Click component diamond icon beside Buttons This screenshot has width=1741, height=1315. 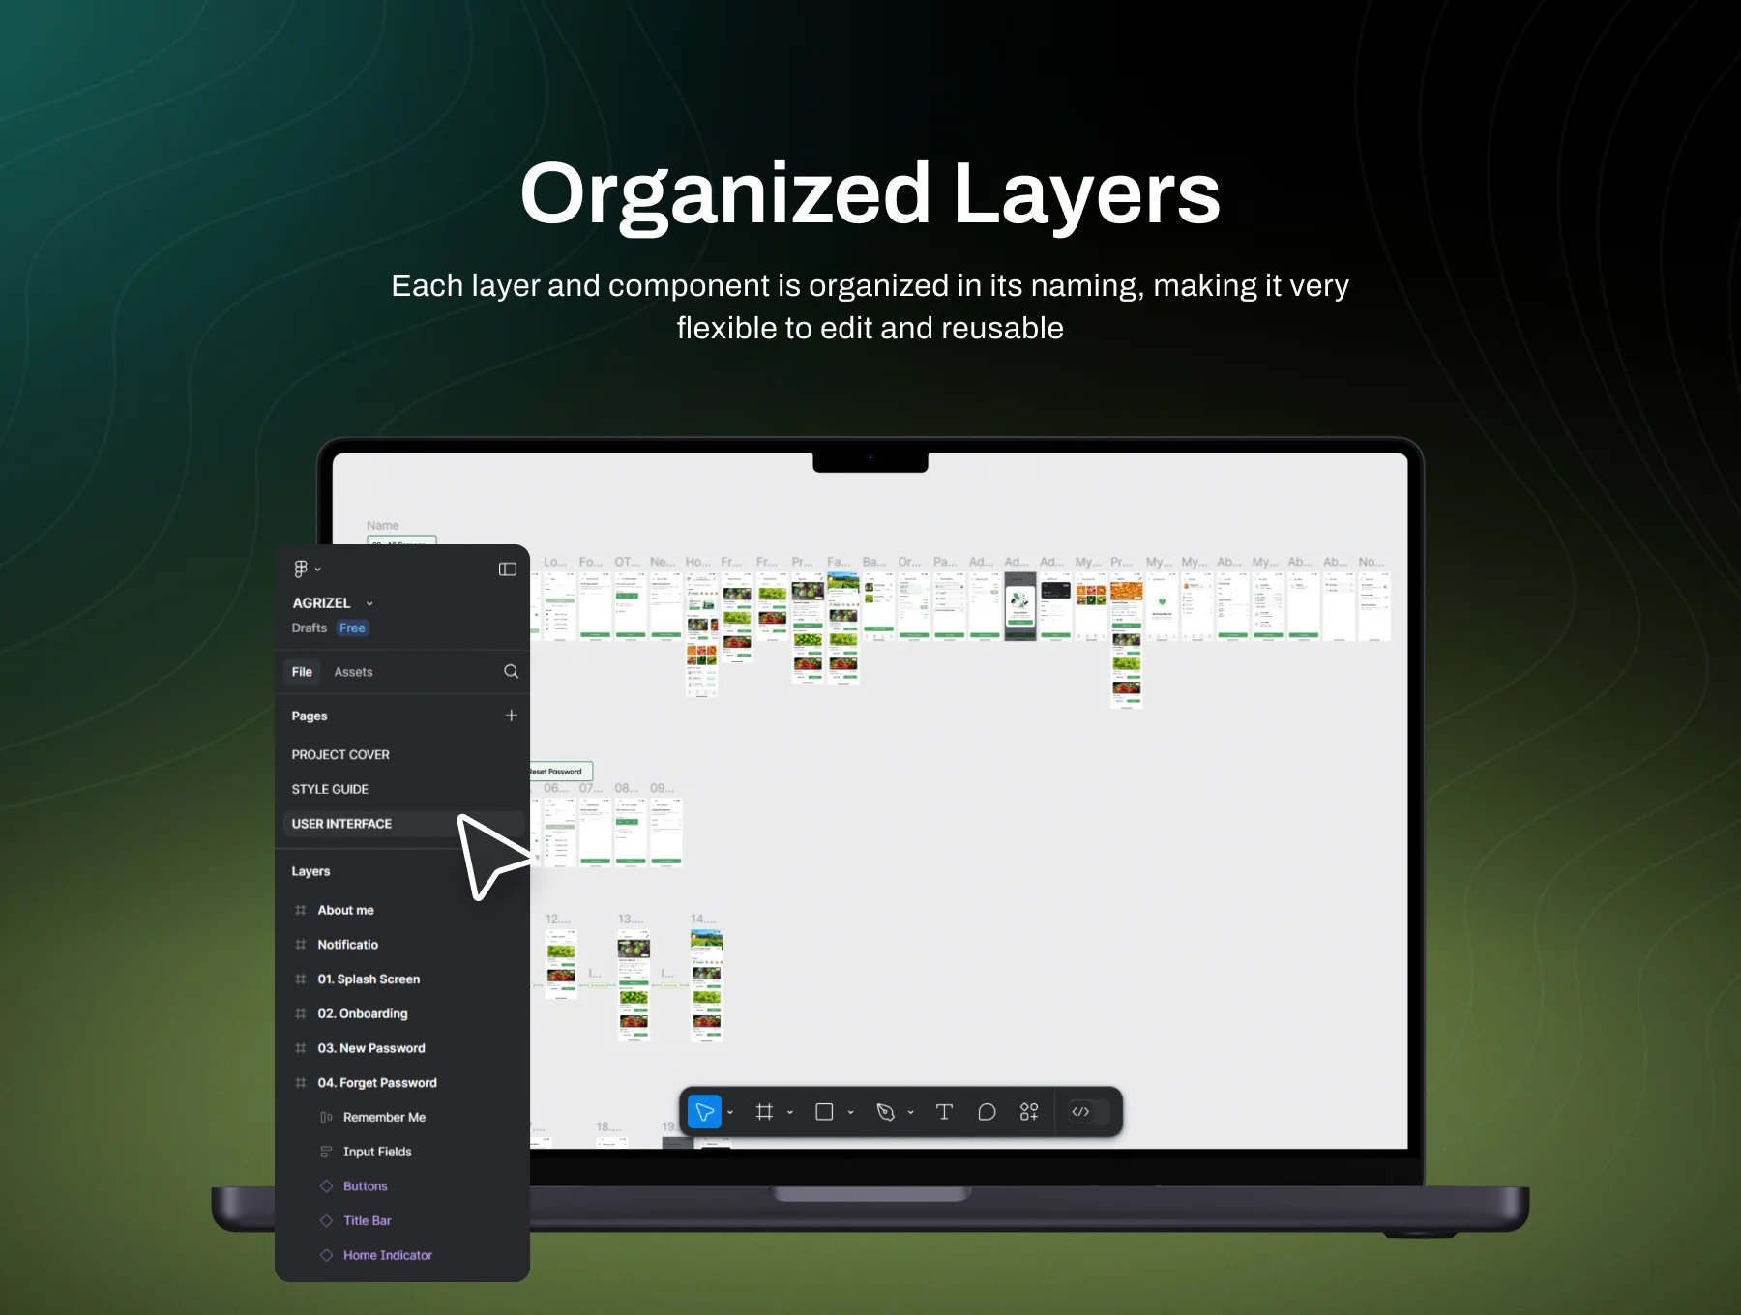pyautogui.click(x=326, y=1186)
